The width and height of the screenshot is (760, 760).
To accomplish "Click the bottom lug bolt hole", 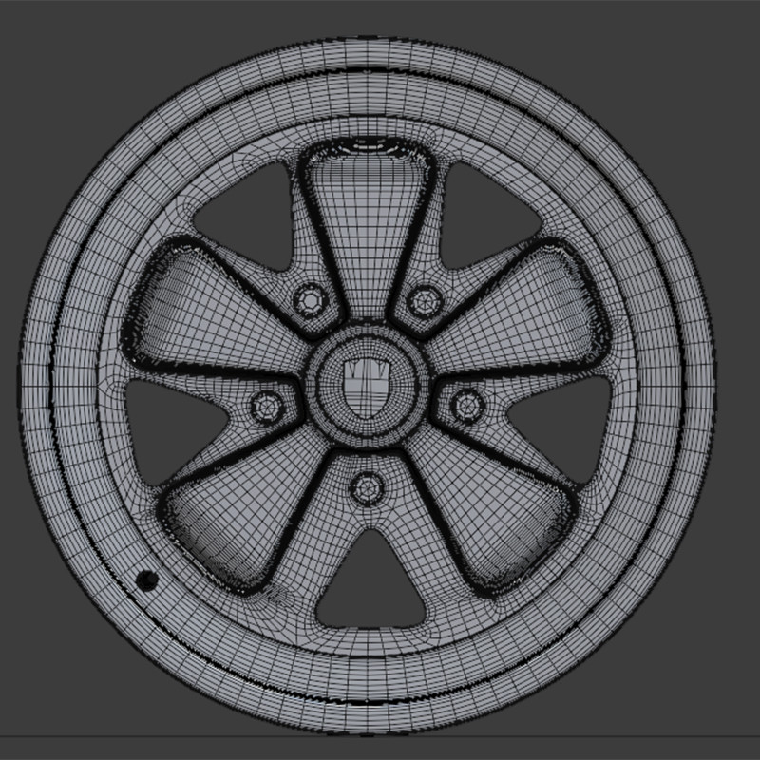I will (367, 487).
